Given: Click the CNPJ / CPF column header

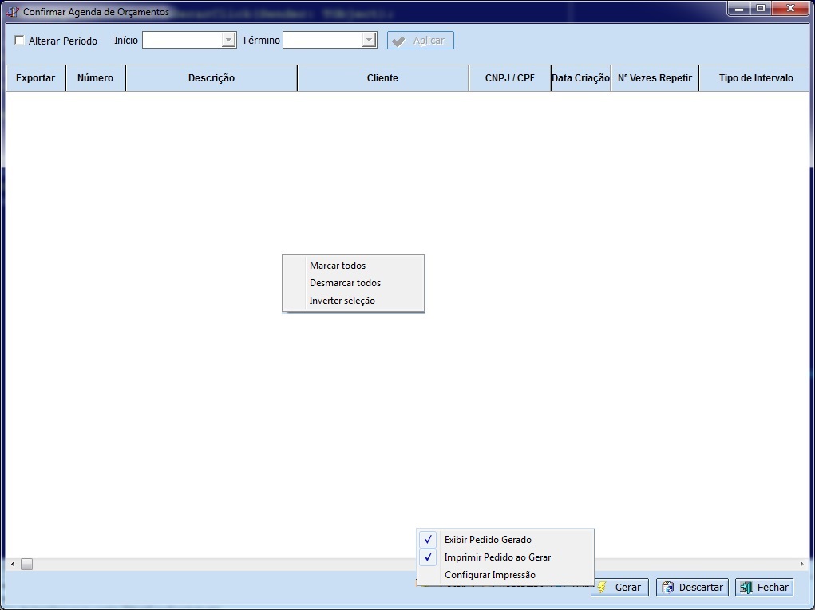Looking at the screenshot, I should 509,78.
